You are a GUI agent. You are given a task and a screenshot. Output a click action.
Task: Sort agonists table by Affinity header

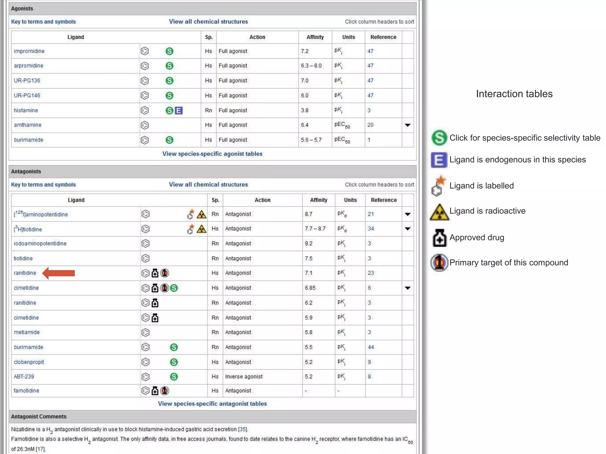point(315,37)
